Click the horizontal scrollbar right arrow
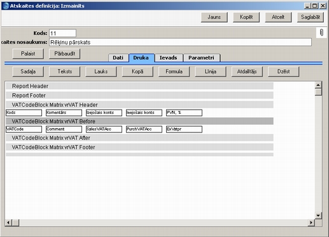 (x=311, y=222)
